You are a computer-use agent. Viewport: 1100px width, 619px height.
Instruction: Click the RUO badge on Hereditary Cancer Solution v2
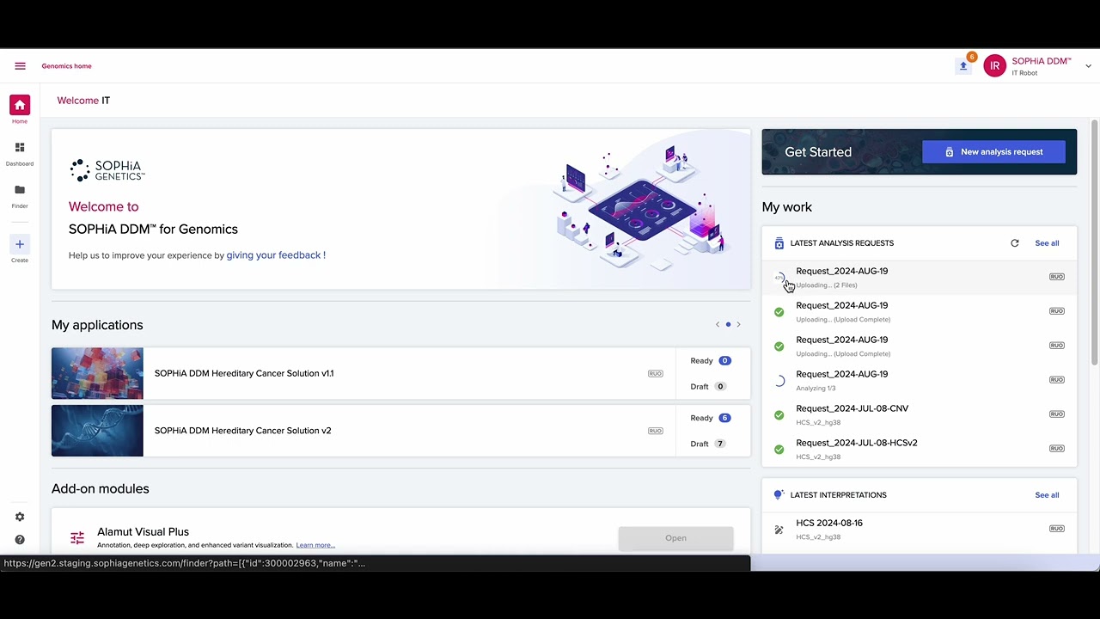coord(656,431)
